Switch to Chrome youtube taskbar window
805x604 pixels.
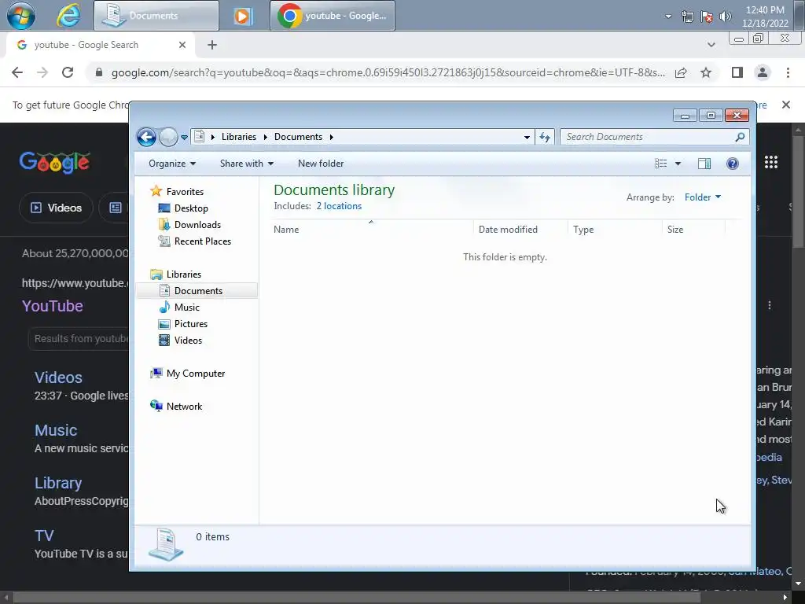tap(333, 16)
